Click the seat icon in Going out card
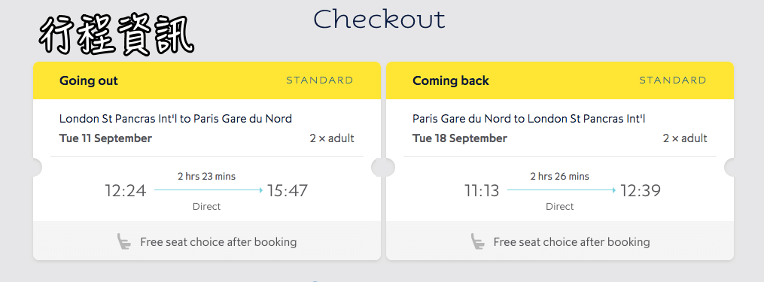Viewport: 764px width, 282px height. click(124, 241)
